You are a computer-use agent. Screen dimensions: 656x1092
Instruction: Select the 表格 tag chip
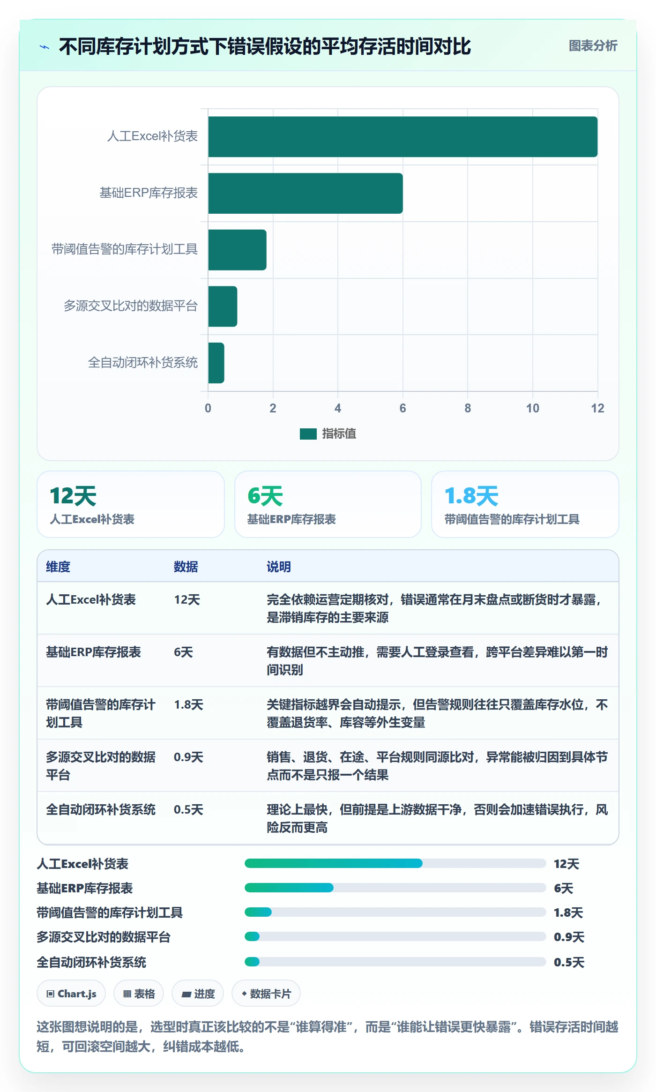pos(139,994)
